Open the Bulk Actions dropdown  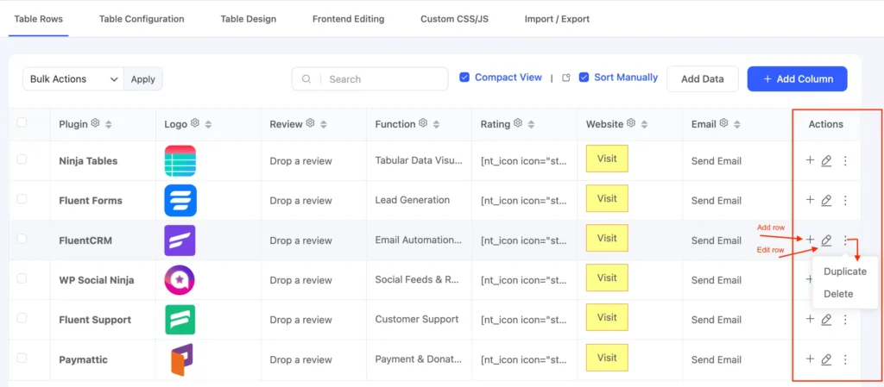click(73, 79)
